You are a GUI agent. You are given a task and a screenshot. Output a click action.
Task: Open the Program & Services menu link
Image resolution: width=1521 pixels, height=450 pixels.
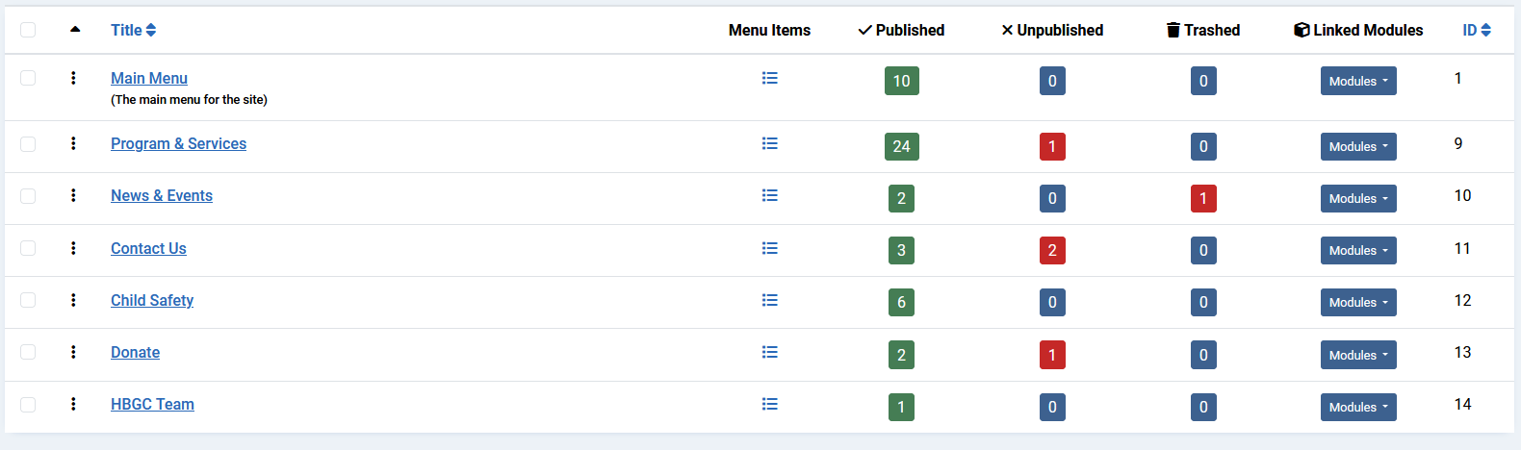point(178,143)
